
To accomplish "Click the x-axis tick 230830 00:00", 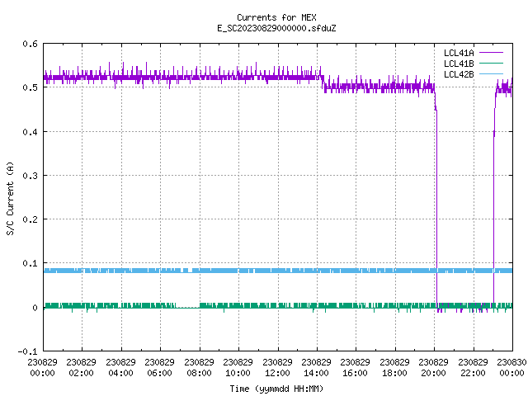I will point(511,367).
